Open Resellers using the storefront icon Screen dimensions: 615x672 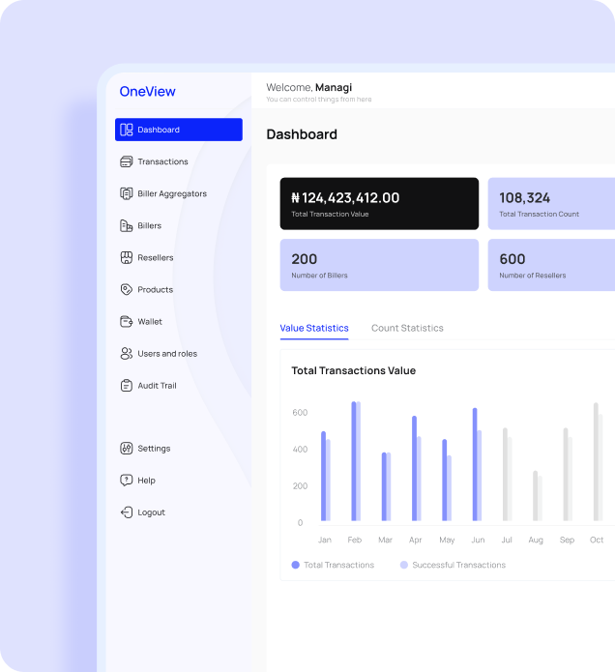126,257
